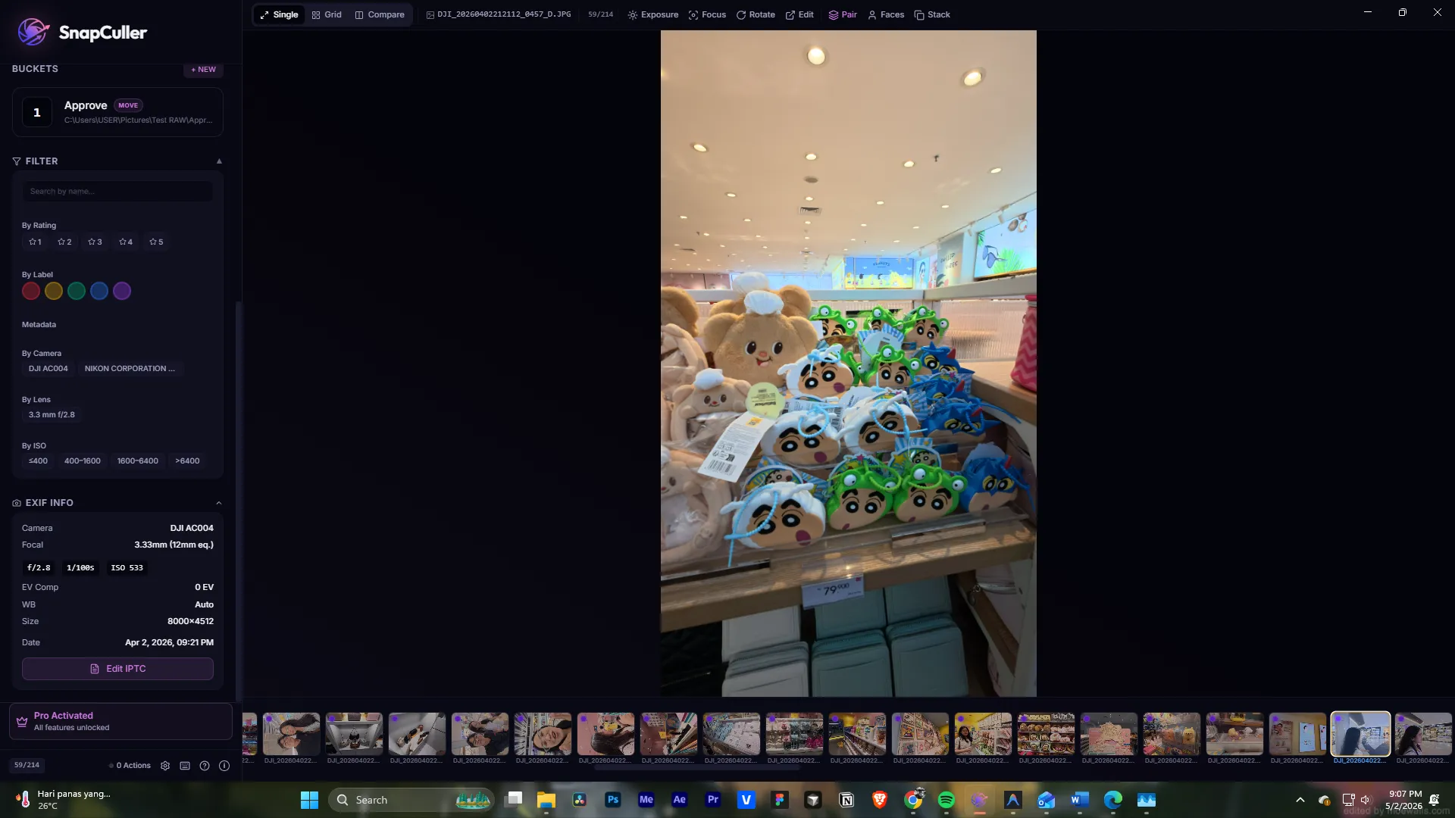Filter ISO 400–1600
1455x818 pixels.
click(83, 461)
